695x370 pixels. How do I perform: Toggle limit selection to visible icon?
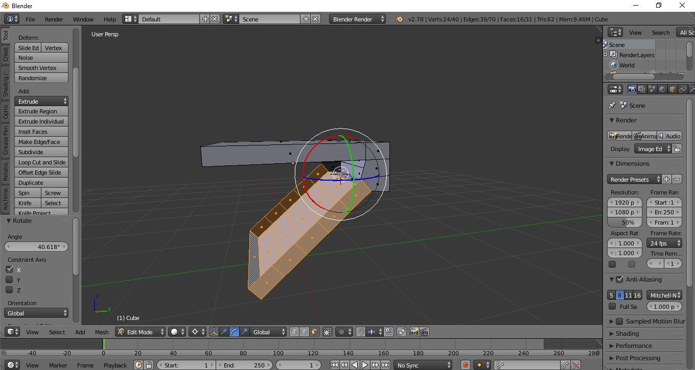[328, 332]
